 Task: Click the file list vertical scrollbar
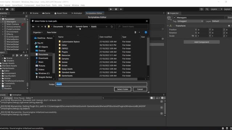tap(148, 51)
